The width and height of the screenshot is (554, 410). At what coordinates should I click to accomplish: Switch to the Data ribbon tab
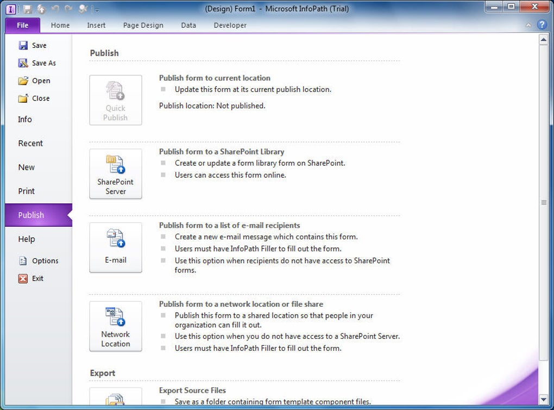(x=188, y=25)
